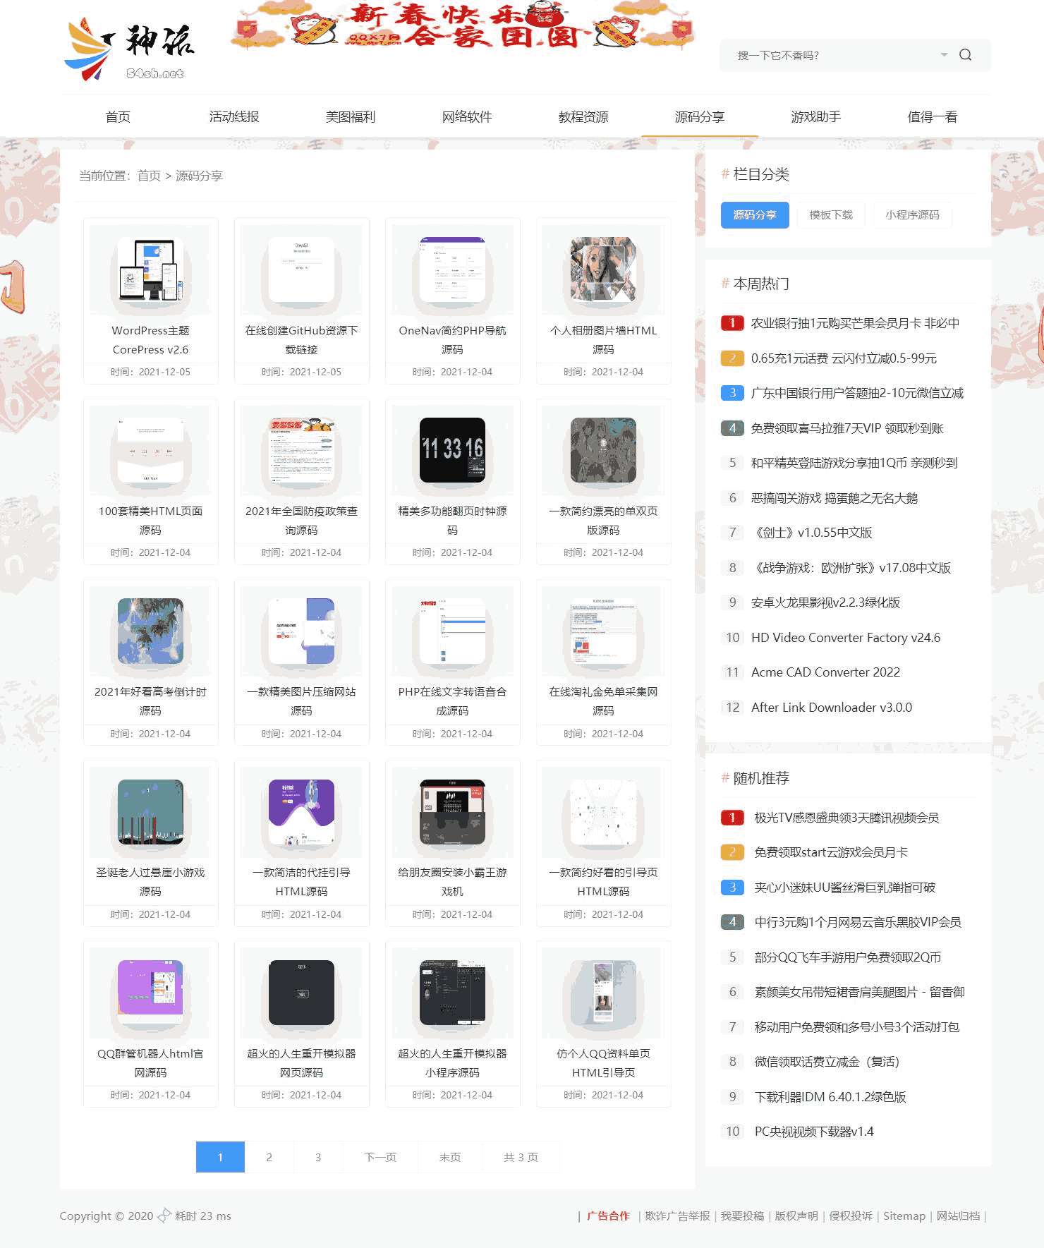This screenshot has height=1248, width=1044.
Task: Choose the 模板下载 category tag
Action: [x=831, y=215]
